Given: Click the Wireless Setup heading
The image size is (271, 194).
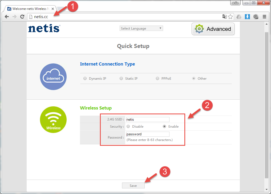Looking at the screenshot, I should coord(96,108).
